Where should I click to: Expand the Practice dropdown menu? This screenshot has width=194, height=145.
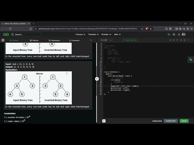pyautogui.click(x=106, y=34)
